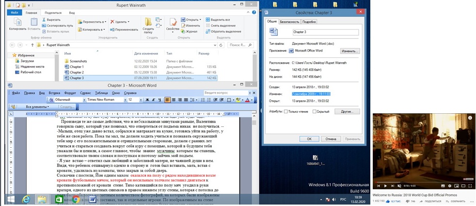Open Все элементы dropdown in Word

coord(38,107)
